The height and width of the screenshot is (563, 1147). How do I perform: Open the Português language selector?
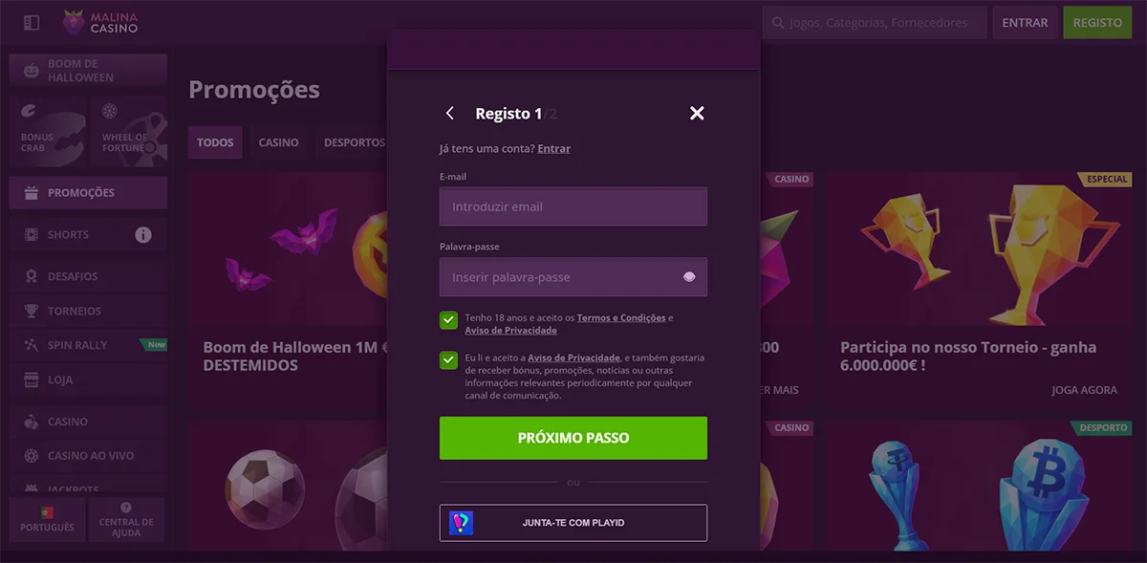(47, 520)
